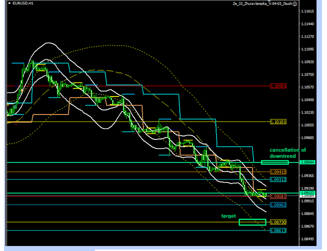Click the chart menu triangle beside EURUSD,H1
Image resolution: width=327 pixels, height=251 pixels.
(x=9, y=3)
